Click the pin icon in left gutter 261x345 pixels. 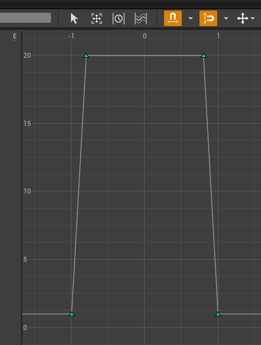point(15,37)
